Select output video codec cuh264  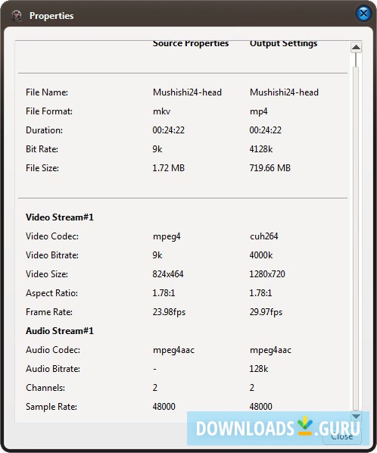[264, 236]
